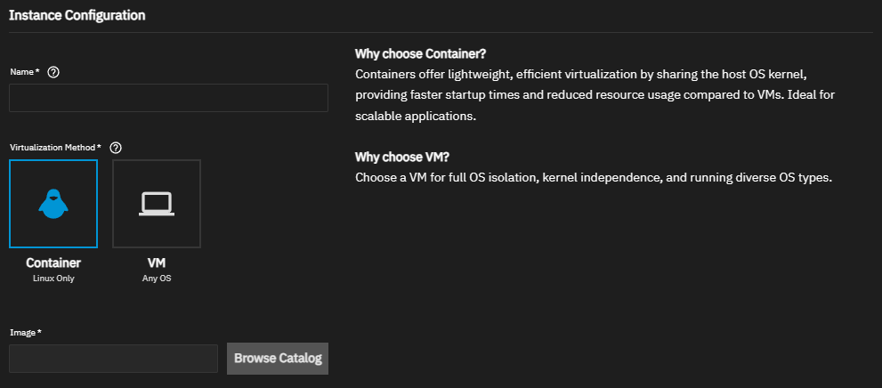Click the laptop VM icon
The height and width of the screenshot is (388, 882).
coord(157,204)
